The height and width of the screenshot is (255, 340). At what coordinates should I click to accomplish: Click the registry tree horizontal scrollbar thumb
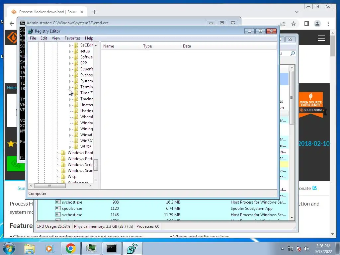[x=50, y=186]
